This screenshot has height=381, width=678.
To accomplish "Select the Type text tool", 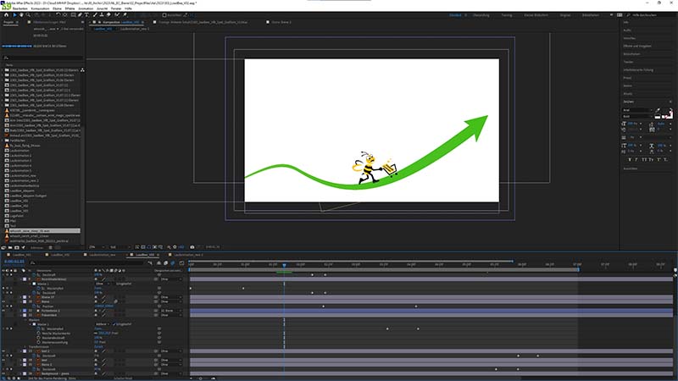I will pyautogui.click(x=86, y=14).
